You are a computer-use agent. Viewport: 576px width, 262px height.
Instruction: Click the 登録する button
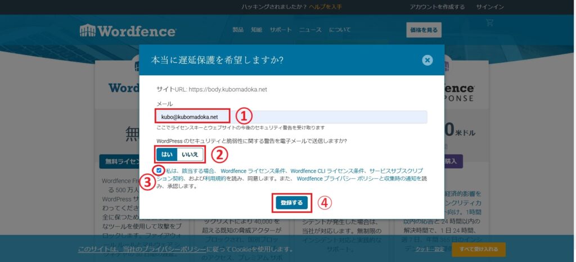(292, 203)
